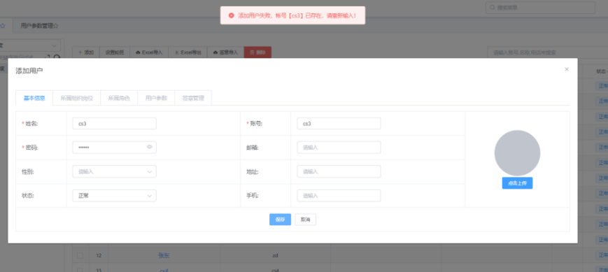Switch to the 所属组织岗位 tab
Viewport: 608px width, 272px height.
coord(77,98)
